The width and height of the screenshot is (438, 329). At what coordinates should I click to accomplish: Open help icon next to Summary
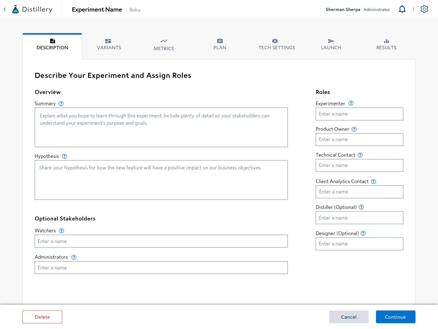tap(61, 104)
